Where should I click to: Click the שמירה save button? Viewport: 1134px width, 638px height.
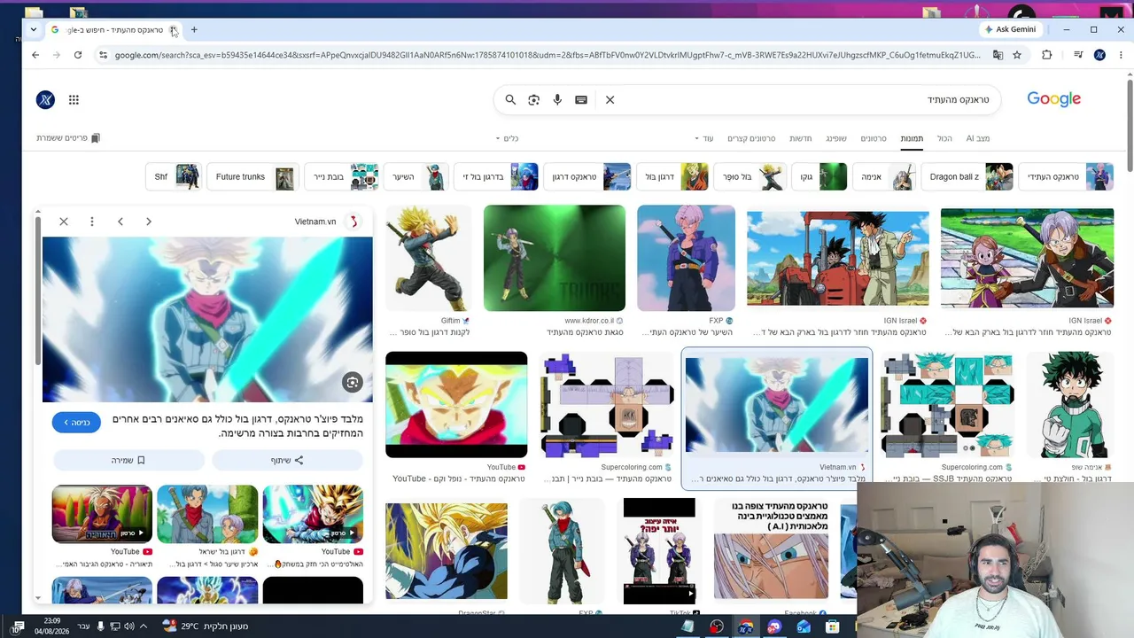pos(128,460)
